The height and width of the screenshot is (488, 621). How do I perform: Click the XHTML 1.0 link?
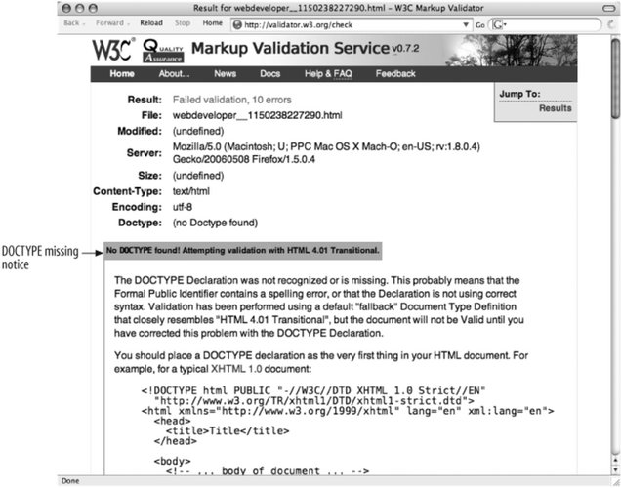pos(236,369)
